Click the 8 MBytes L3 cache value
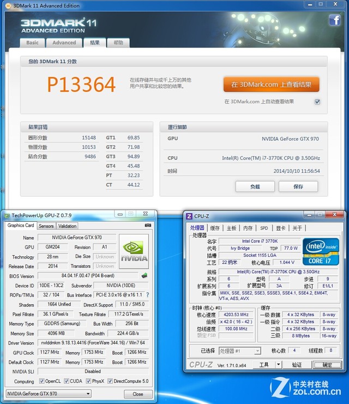Viewport: 349px width, 404px height. point(300,336)
